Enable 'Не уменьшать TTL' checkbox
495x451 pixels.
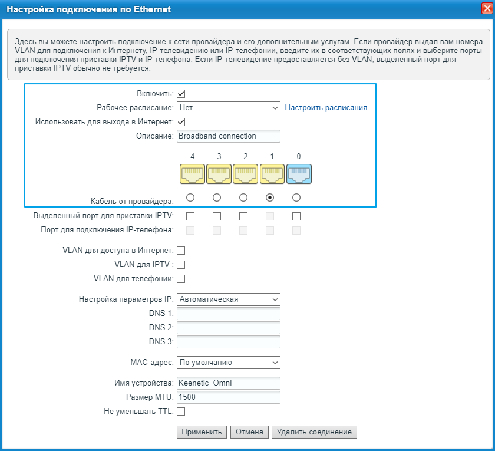(181, 412)
